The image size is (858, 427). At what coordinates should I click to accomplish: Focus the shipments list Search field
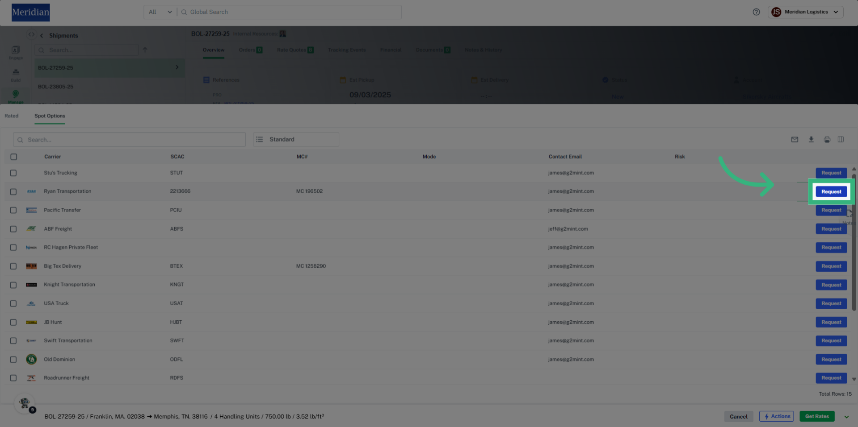point(87,50)
